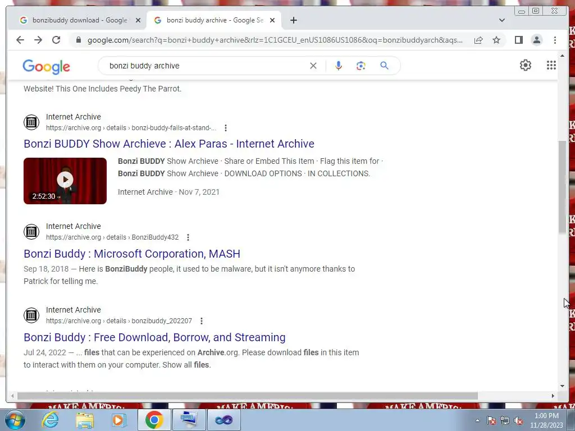Open on-screen keyboard taskbar item
The width and height of the screenshot is (575, 431).
189,420
